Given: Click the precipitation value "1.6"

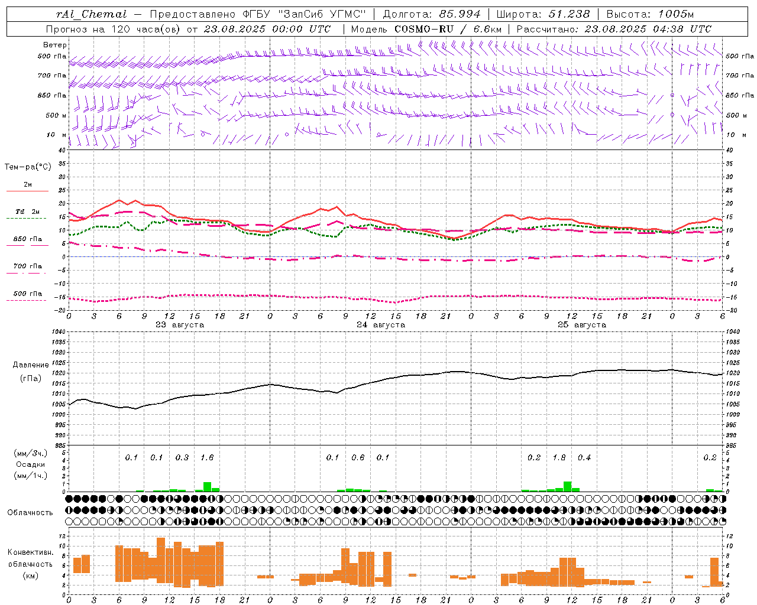Looking at the screenshot, I should tap(207, 457).
